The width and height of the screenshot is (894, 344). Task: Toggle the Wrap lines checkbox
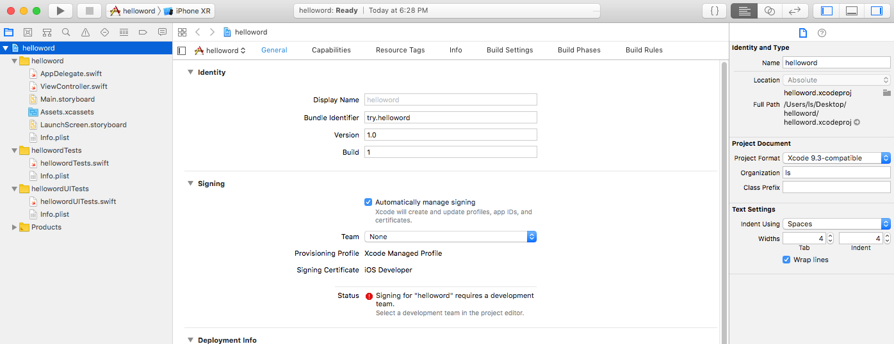pos(786,260)
